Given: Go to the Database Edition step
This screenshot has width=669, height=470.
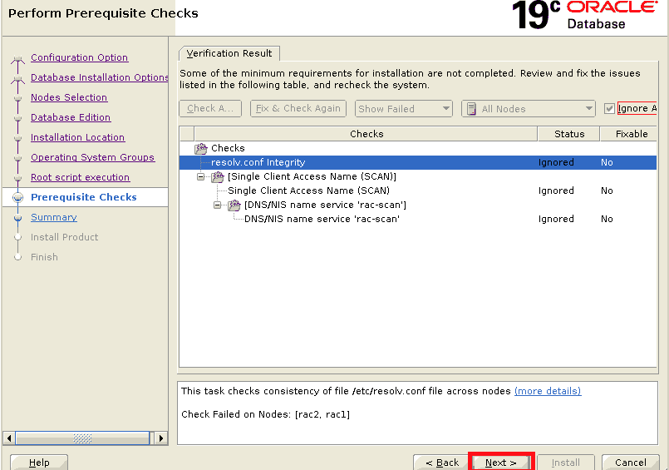Looking at the screenshot, I should coord(71,117).
